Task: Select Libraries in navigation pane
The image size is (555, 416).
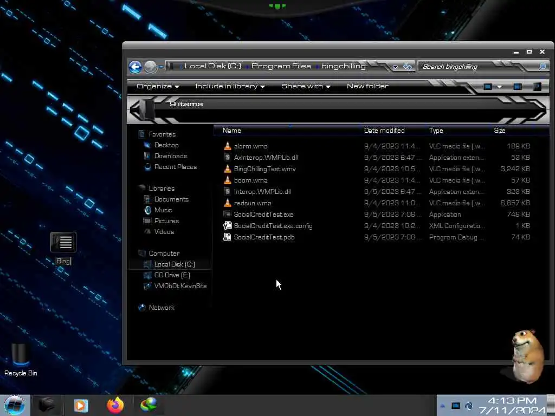Action: pos(162,188)
